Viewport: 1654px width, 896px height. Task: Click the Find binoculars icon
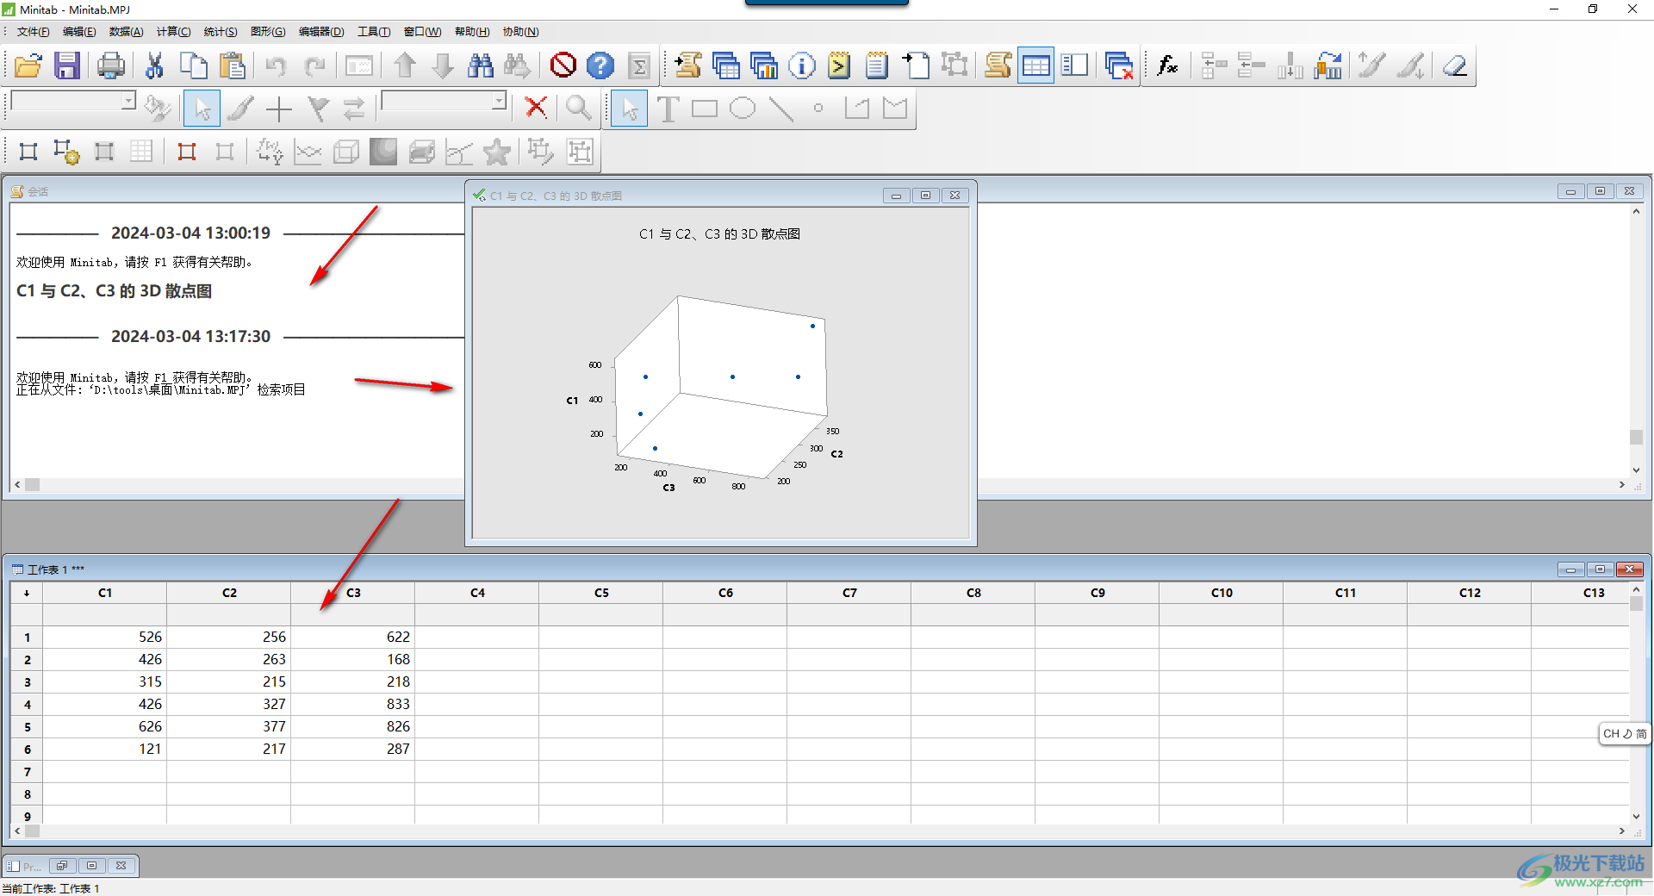(481, 65)
